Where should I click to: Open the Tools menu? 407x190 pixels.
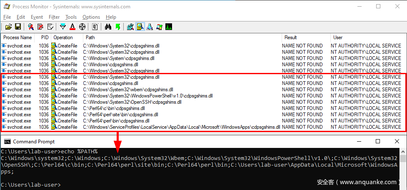(x=71, y=17)
